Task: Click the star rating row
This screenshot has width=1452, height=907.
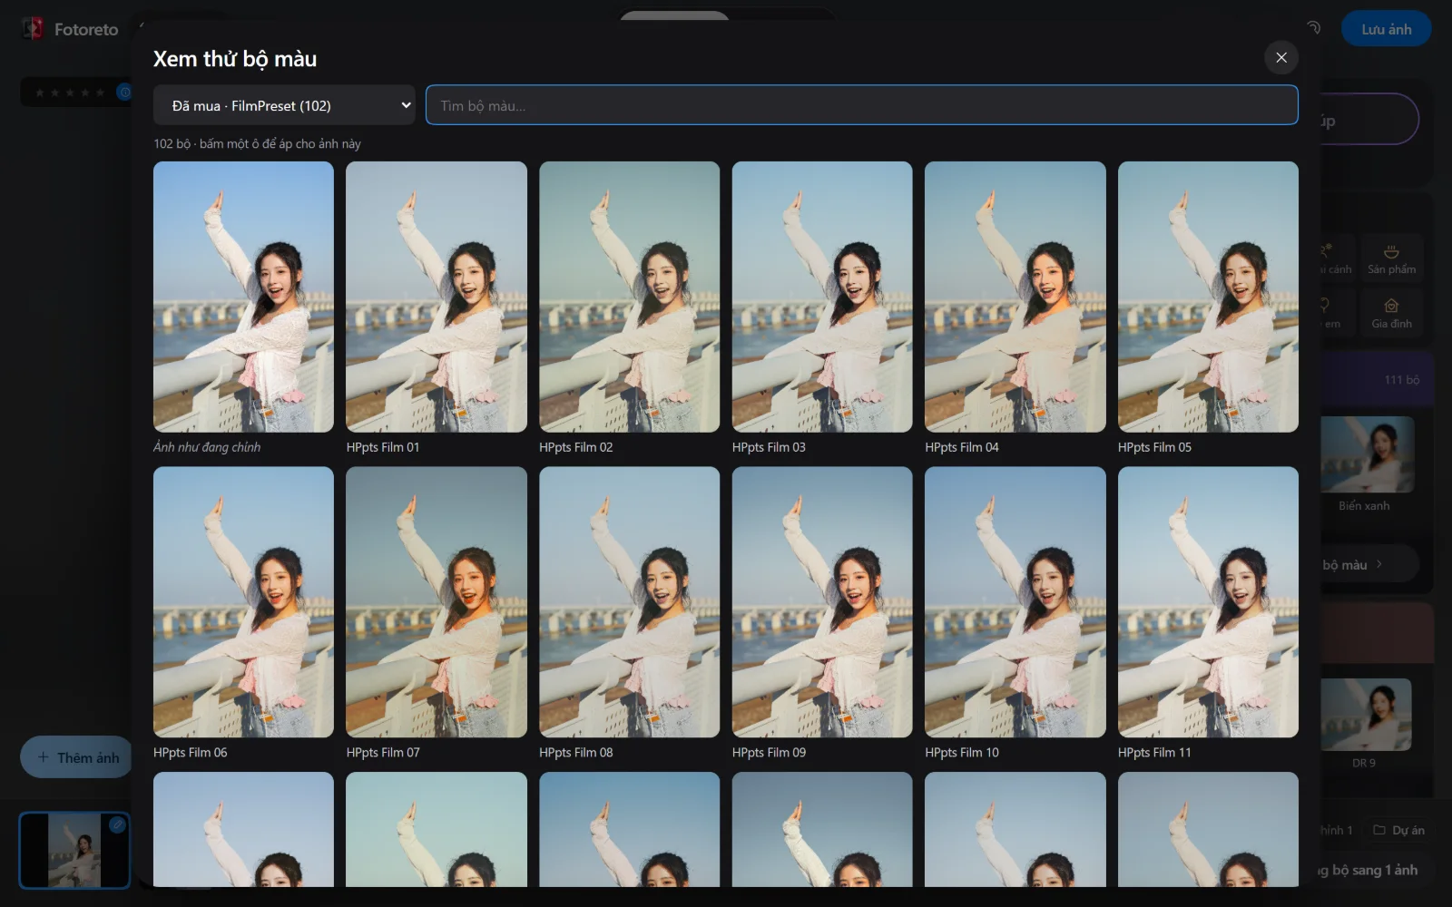Action: (70, 93)
